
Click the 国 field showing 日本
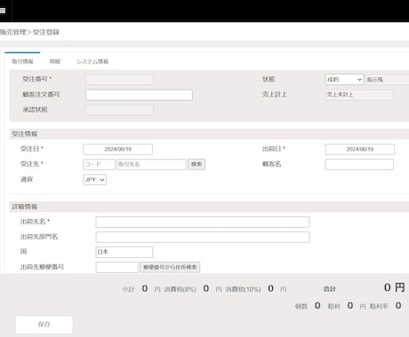pyautogui.click(x=124, y=252)
